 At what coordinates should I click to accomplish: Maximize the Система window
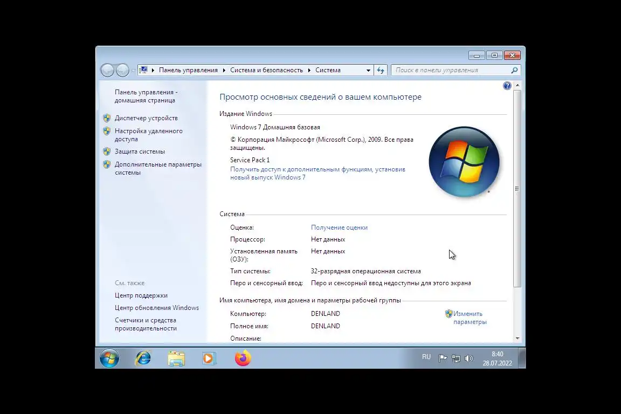click(x=494, y=56)
